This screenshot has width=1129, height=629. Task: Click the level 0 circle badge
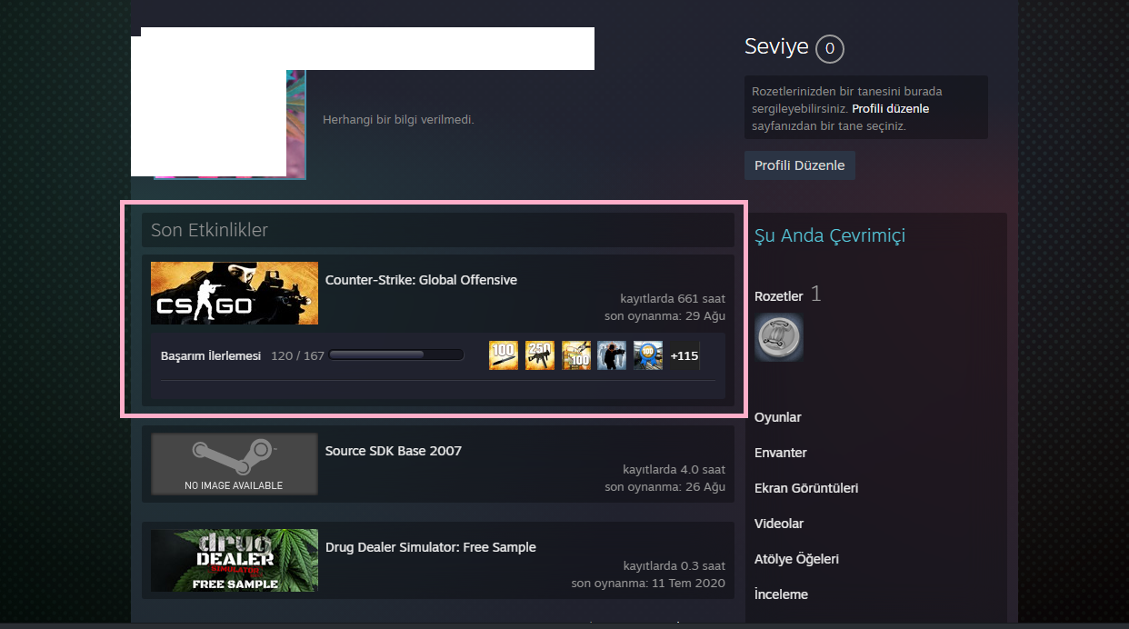(830, 48)
